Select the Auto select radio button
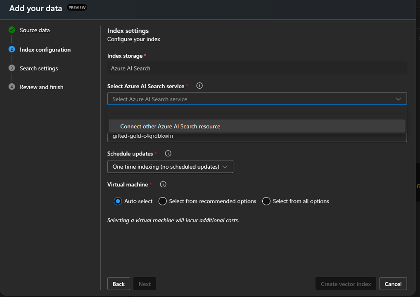 pyautogui.click(x=117, y=201)
